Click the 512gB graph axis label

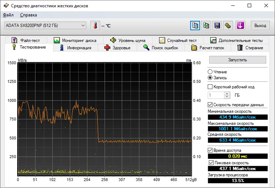[191, 180]
